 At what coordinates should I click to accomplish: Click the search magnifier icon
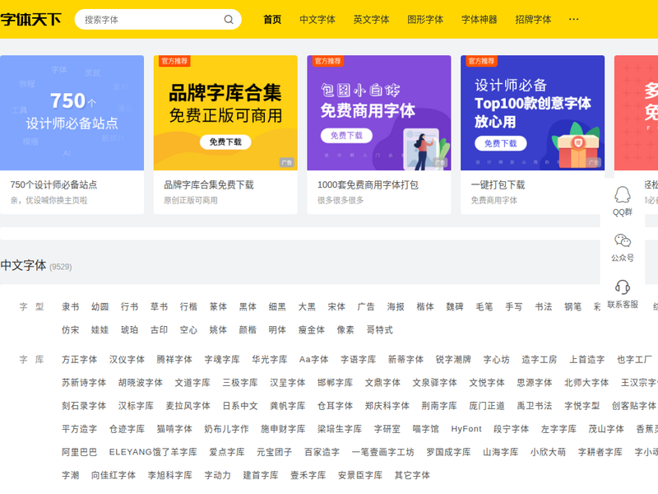[229, 20]
